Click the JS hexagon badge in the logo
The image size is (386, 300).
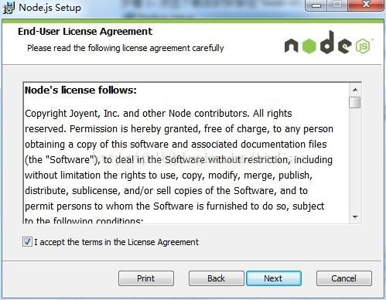pos(363,46)
